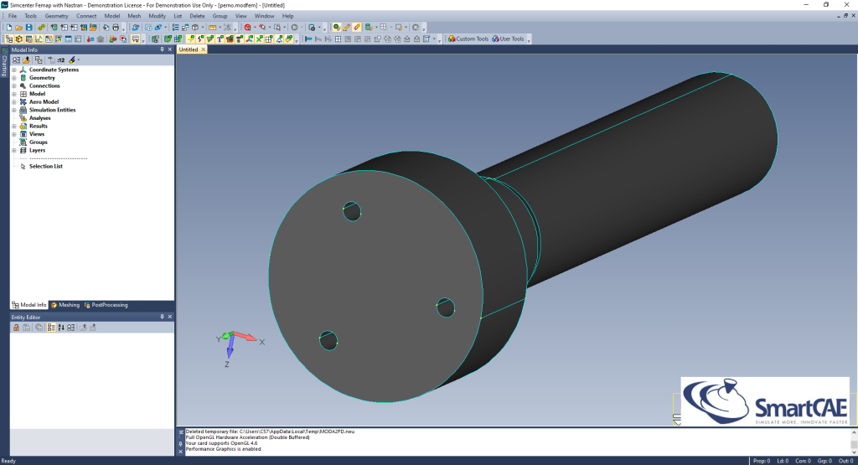The height and width of the screenshot is (465, 858).
Task: Open Custom Tools toolbar button
Action: [x=468, y=39]
